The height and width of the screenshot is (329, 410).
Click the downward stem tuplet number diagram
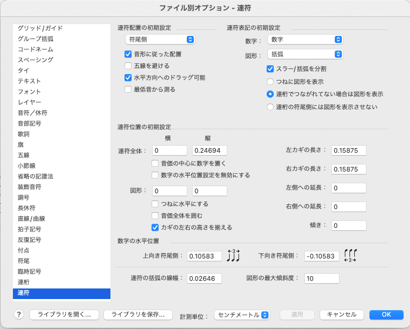tap(351, 256)
